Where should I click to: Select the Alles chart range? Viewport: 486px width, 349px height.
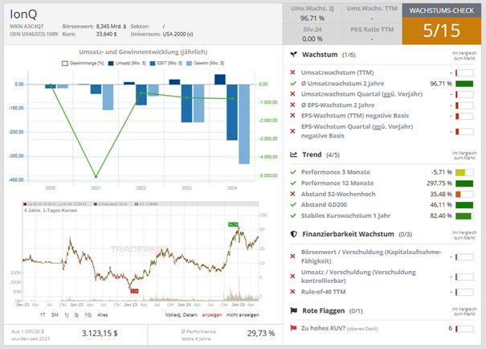tap(103, 315)
